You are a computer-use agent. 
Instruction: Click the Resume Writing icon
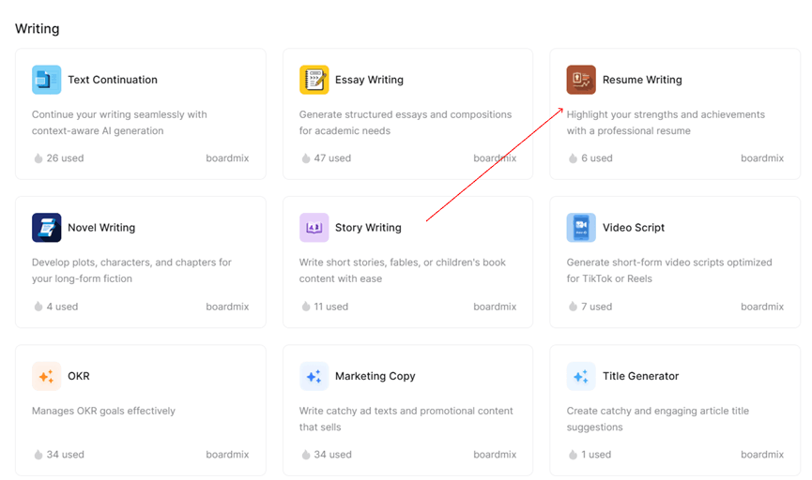pos(581,80)
